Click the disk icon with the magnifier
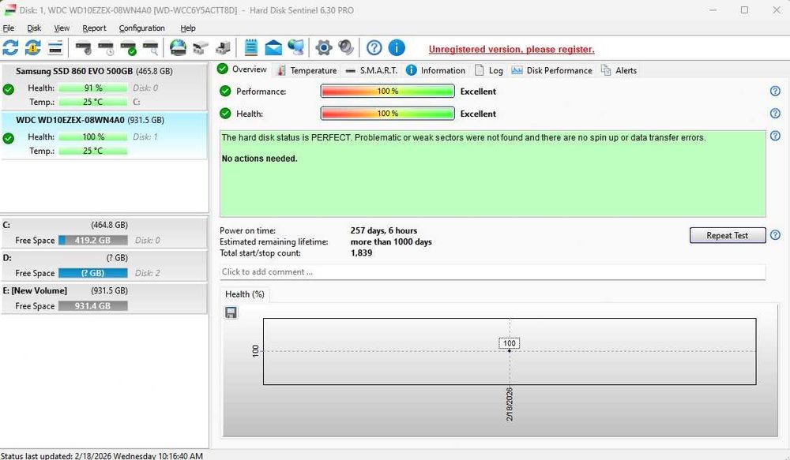 tap(150, 48)
